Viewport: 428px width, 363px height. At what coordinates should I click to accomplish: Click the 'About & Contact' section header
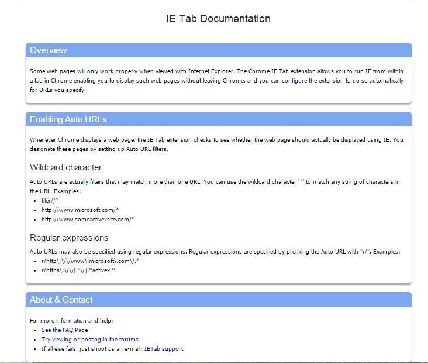[61, 300]
